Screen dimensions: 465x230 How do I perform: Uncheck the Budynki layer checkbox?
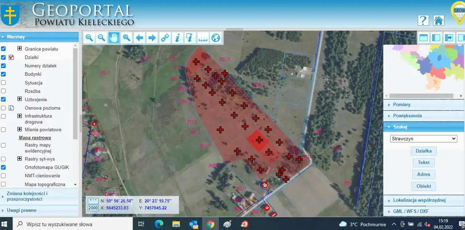tap(3, 74)
